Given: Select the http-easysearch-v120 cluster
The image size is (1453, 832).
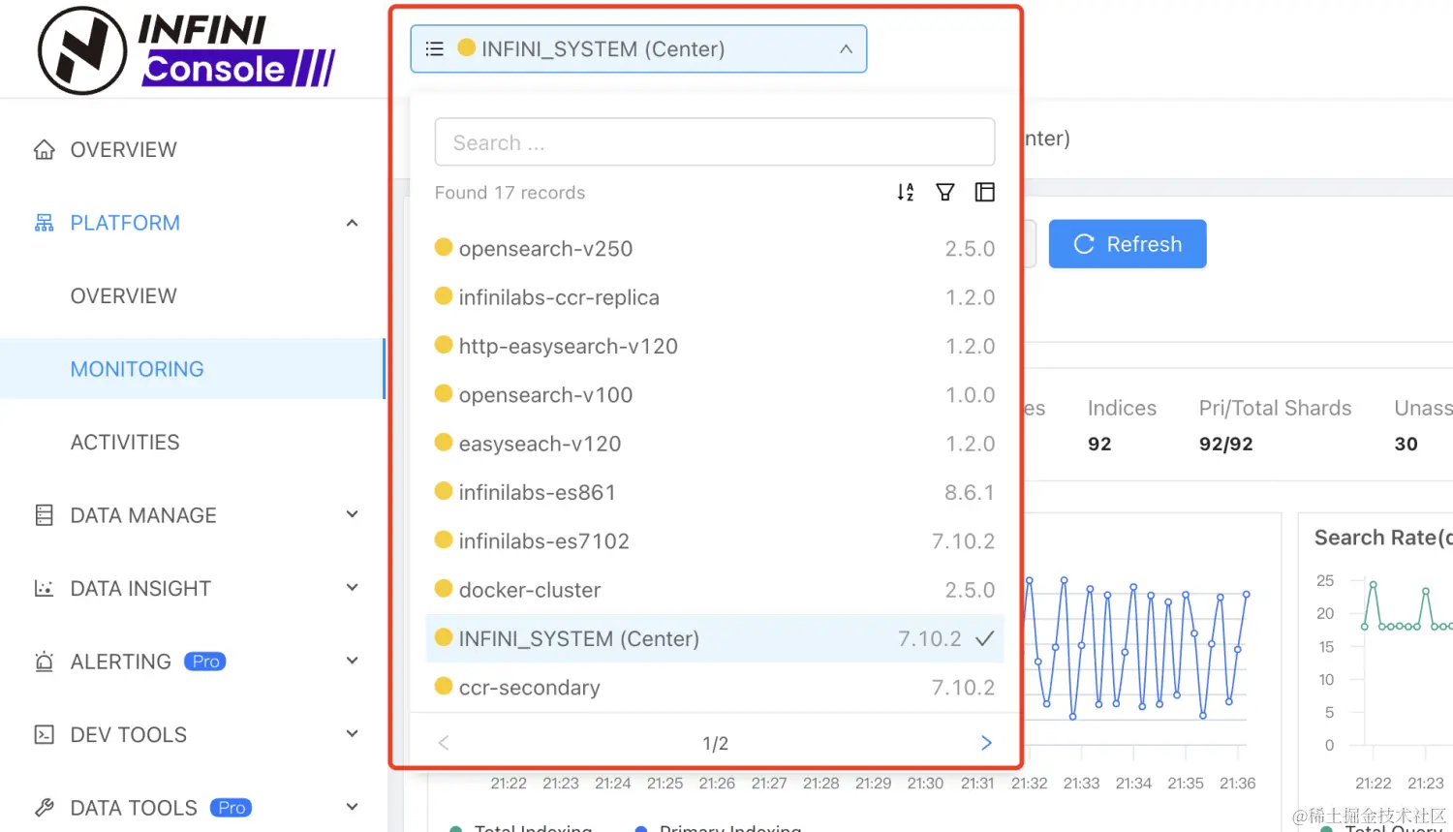Looking at the screenshot, I should (715, 346).
